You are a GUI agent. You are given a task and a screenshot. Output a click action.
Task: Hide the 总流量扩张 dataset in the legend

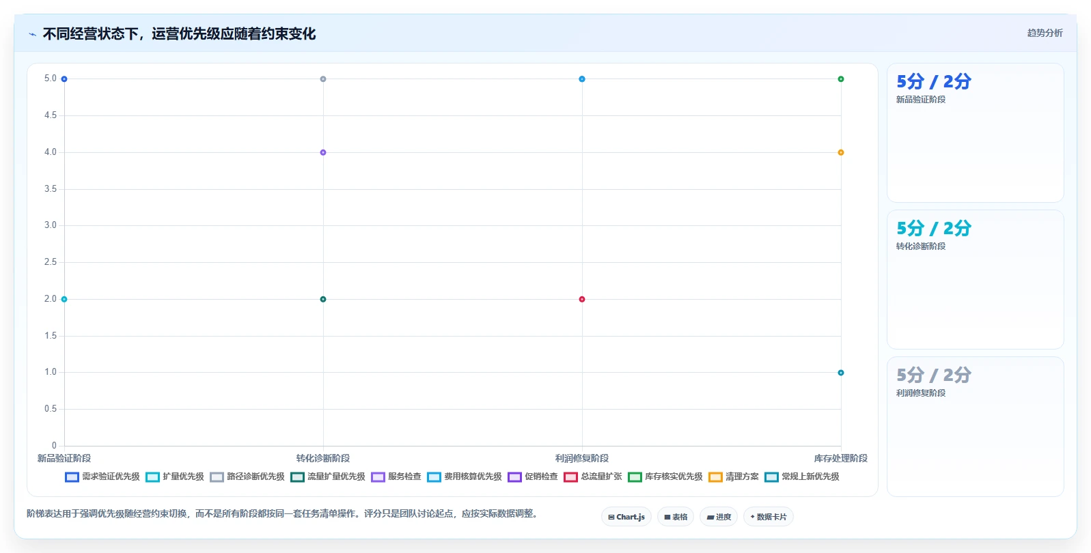pos(593,477)
